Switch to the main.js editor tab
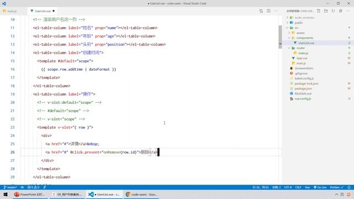This screenshot has width=354, height=199. 10,11
